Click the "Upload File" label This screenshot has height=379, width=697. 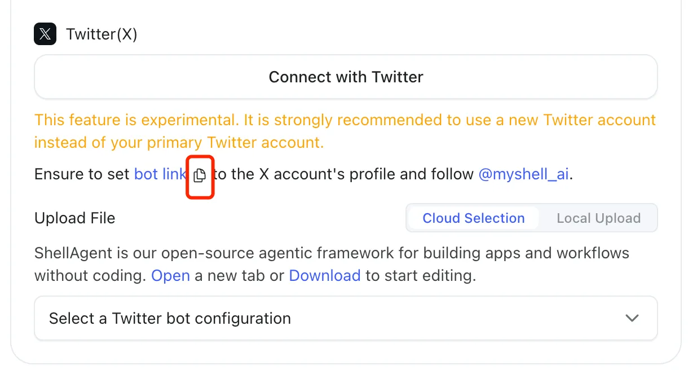point(74,218)
